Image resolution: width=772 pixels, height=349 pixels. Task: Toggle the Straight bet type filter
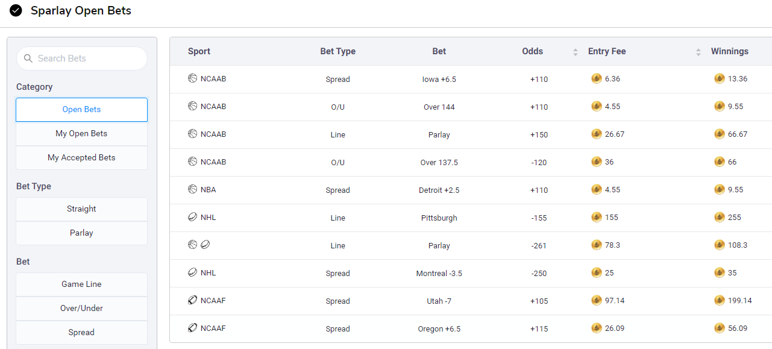click(x=81, y=209)
